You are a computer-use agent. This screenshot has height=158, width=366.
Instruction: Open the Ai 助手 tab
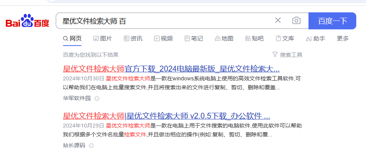pyautogui.click(x=315, y=39)
